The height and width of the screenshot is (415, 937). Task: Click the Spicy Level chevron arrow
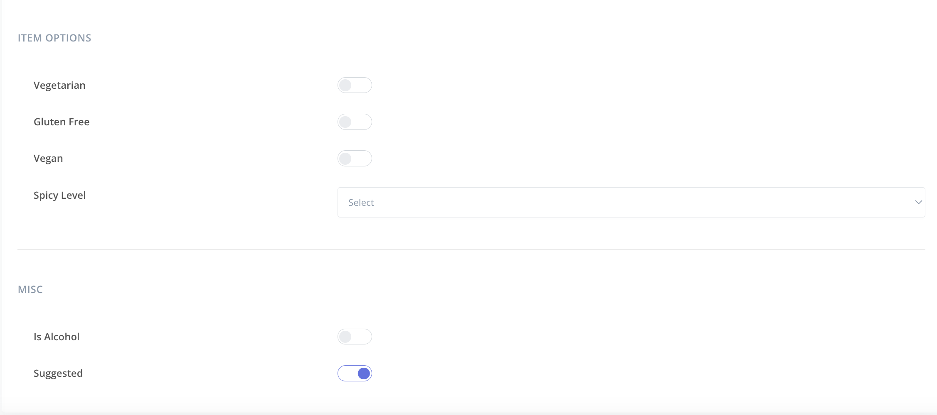click(918, 202)
